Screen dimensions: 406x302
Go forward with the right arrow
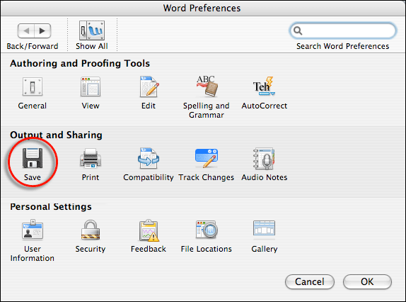[x=42, y=31]
